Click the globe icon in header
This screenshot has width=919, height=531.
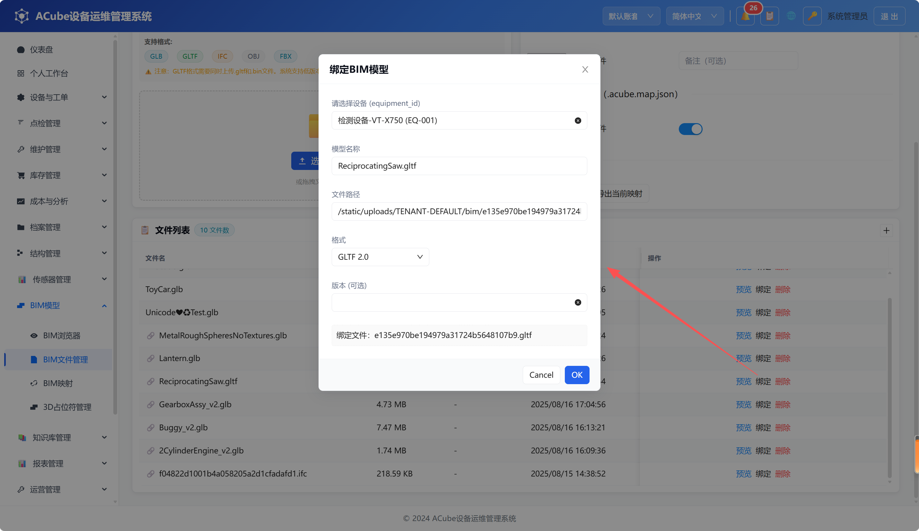791,16
